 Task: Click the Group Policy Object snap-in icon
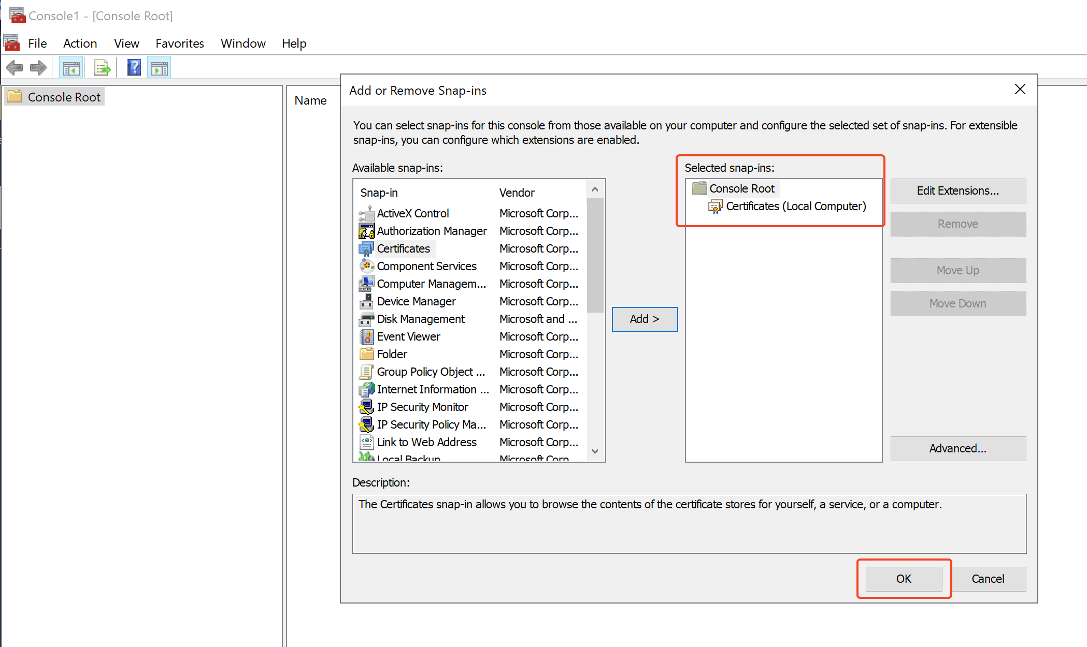click(366, 372)
